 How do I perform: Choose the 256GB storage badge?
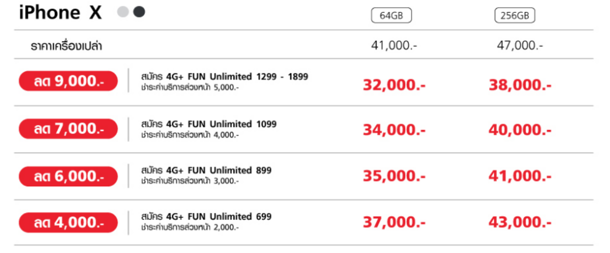click(x=515, y=16)
